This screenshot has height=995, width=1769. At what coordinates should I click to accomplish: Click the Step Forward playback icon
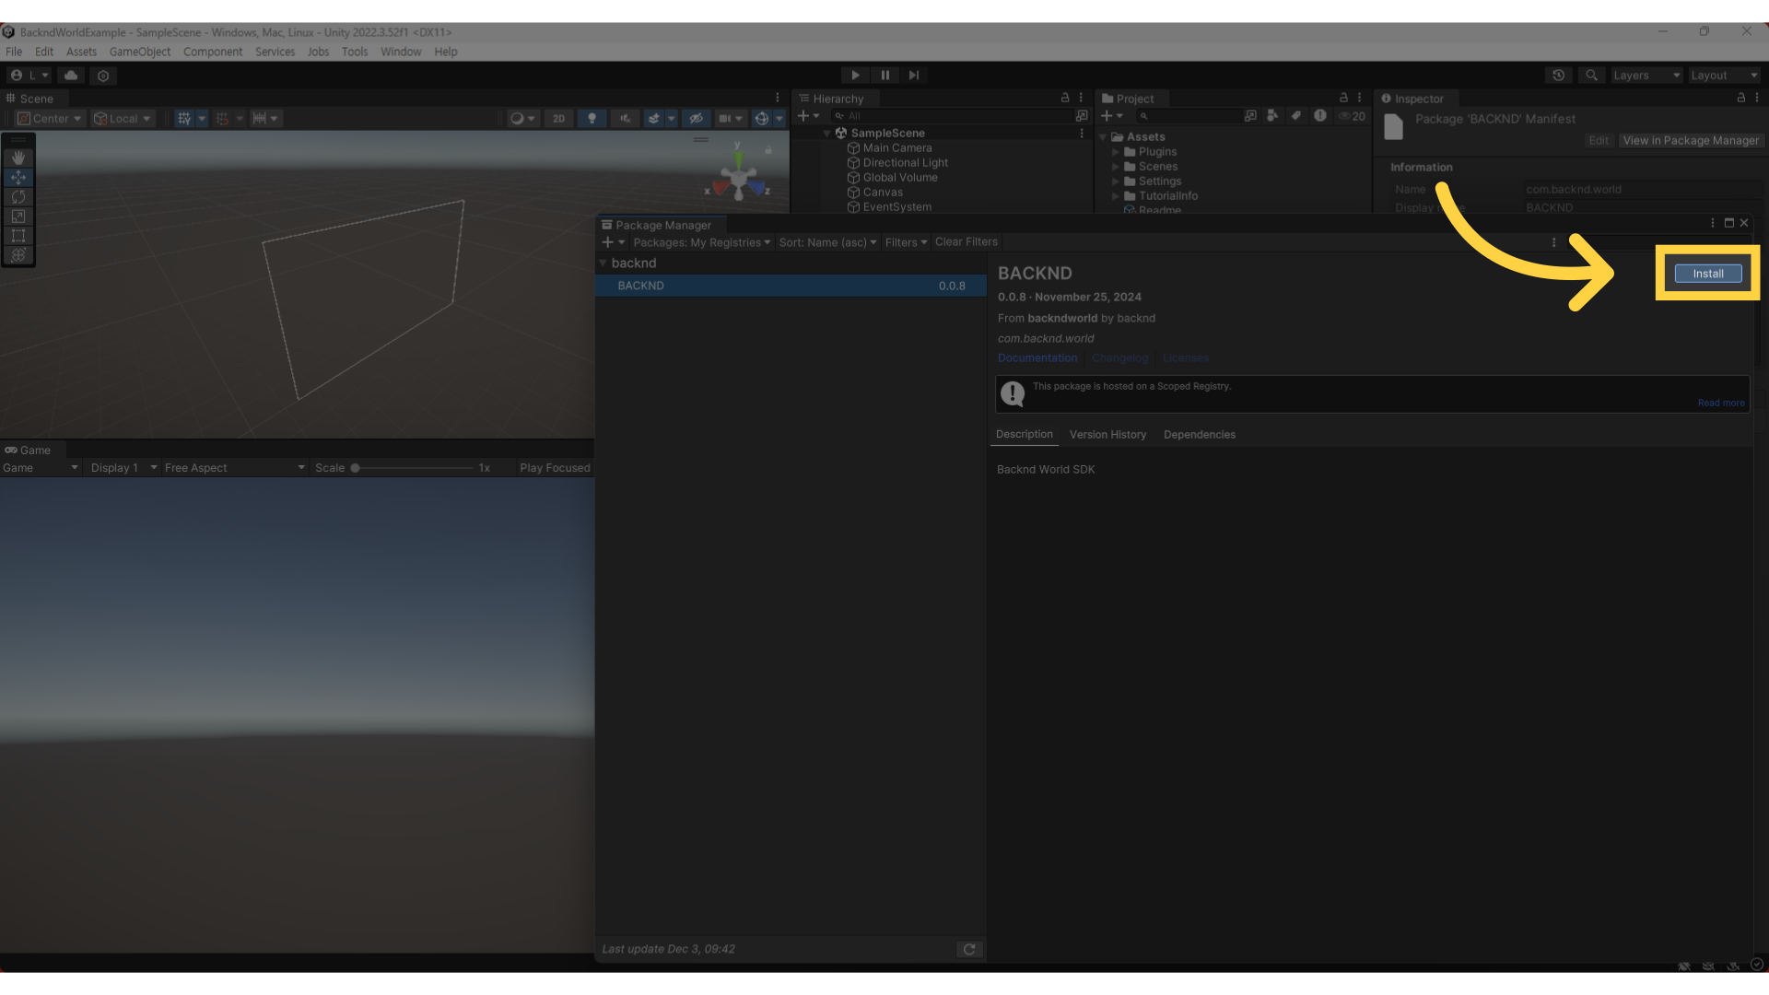[x=914, y=76]
